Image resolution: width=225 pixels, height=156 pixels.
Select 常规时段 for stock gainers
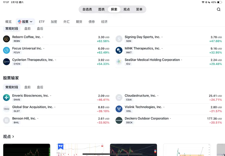(x=12, y=29)
